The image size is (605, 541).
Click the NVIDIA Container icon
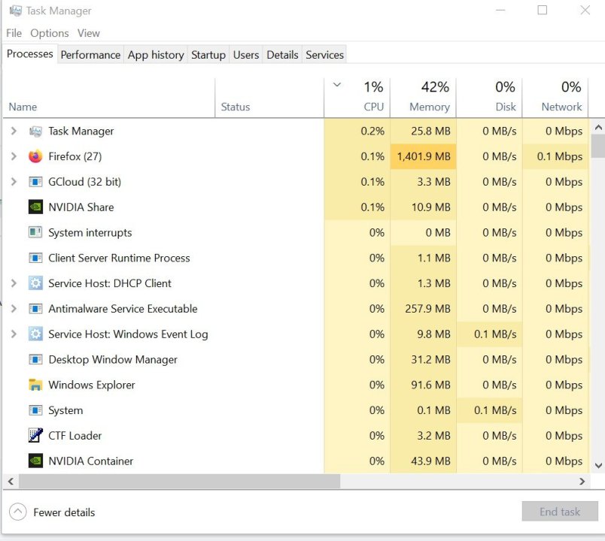[x=35, y=461]
